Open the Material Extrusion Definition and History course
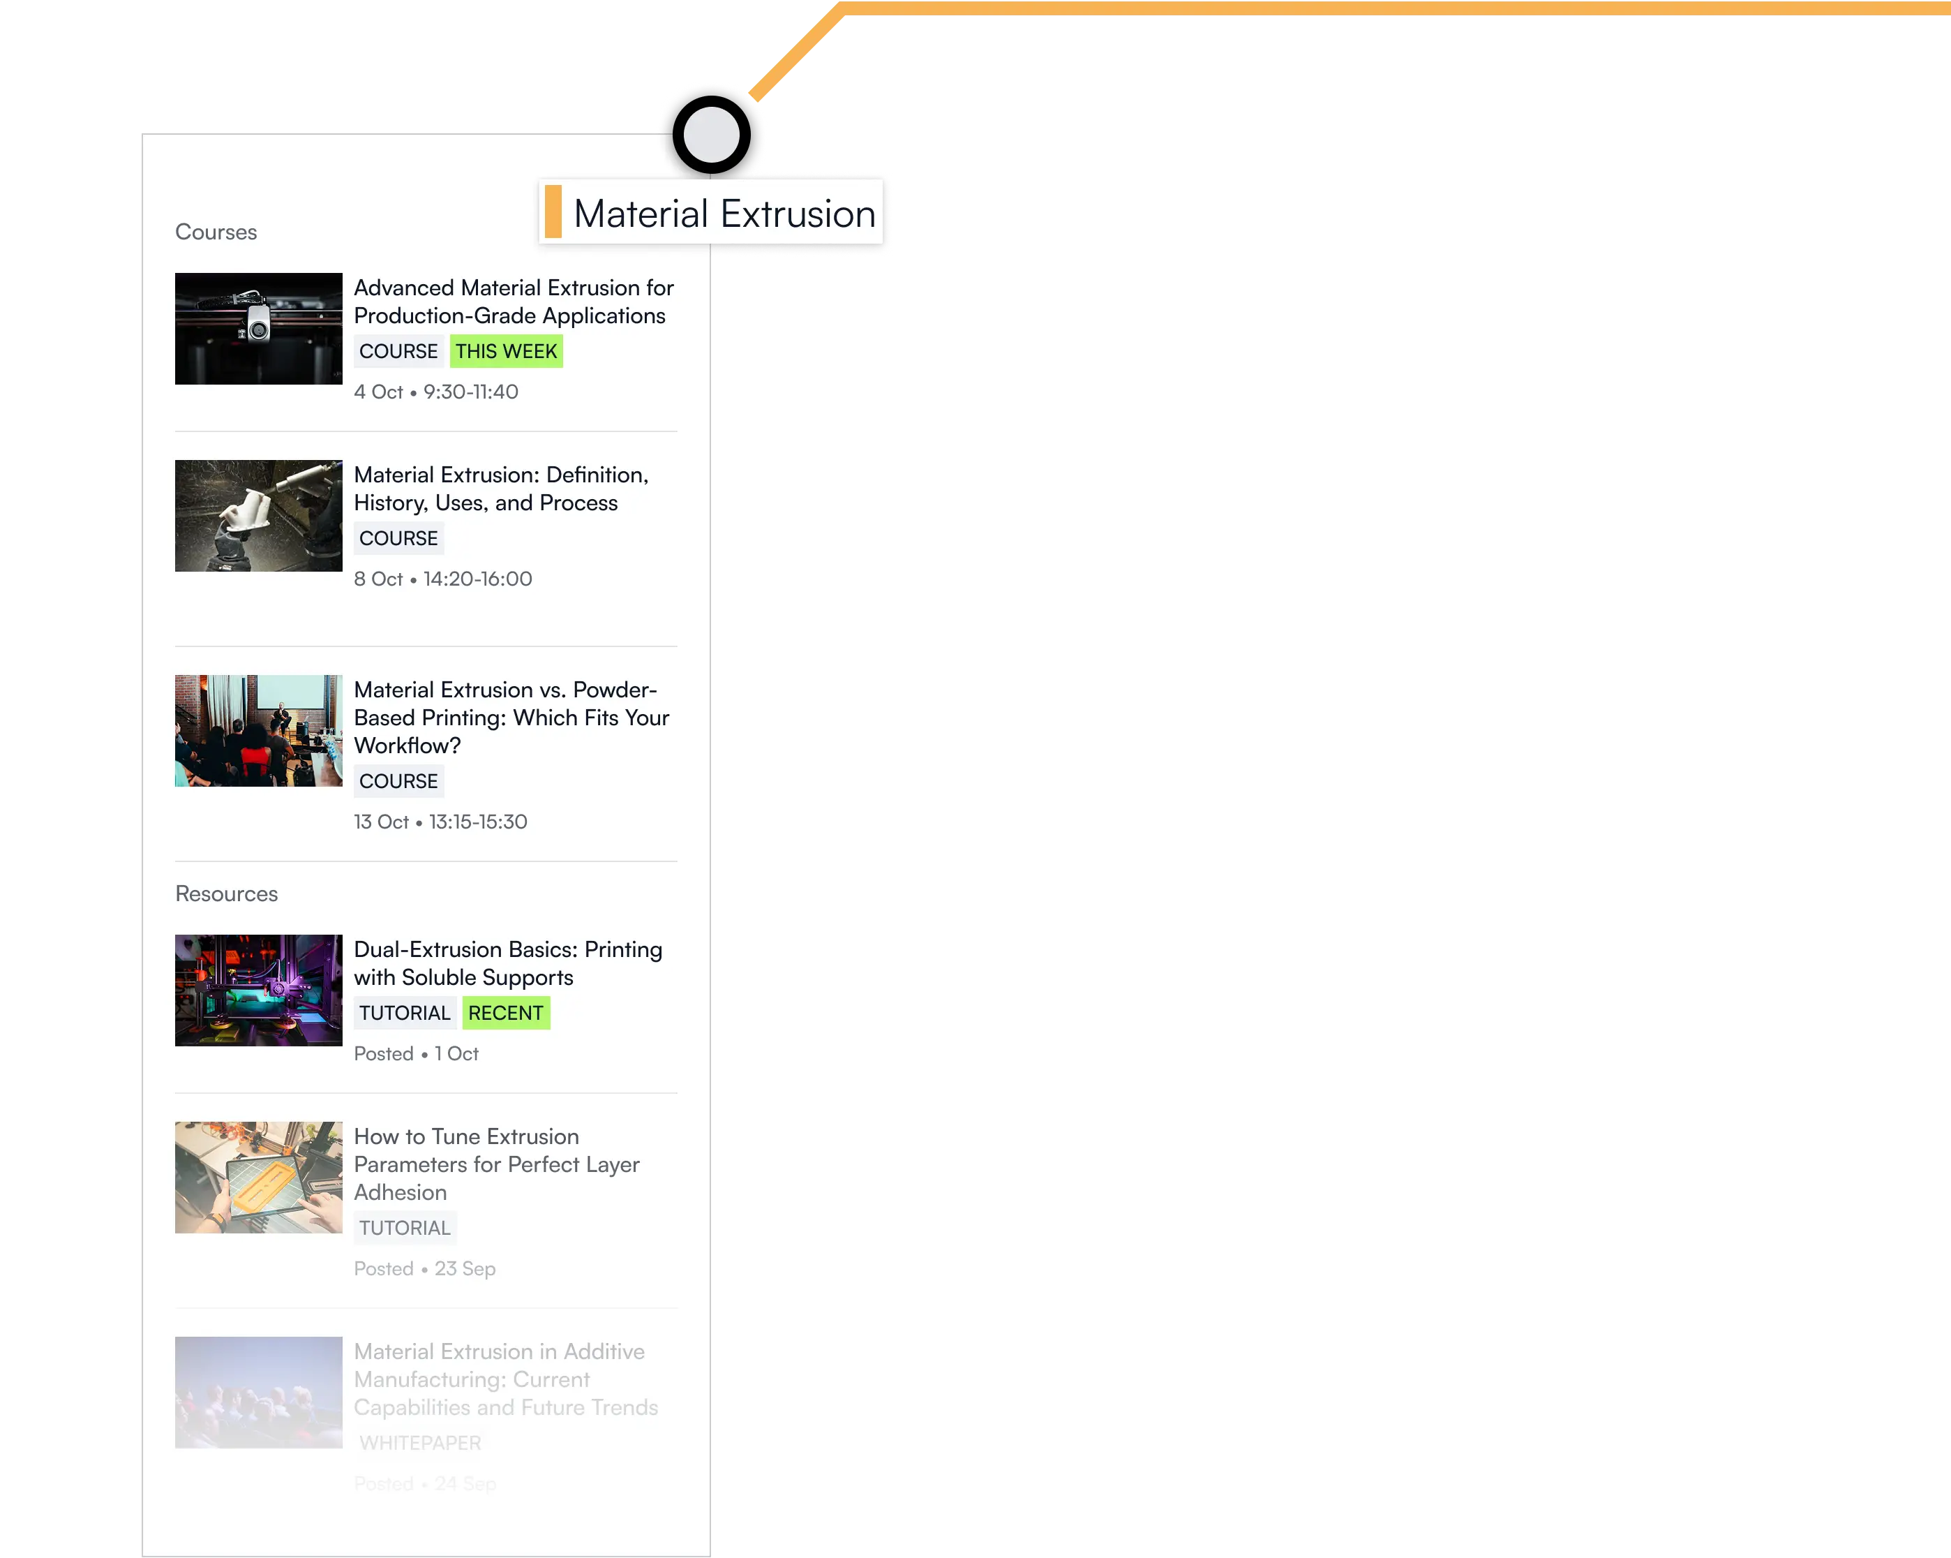Screen dimensions: 1951x1558 tap(500, 488)
